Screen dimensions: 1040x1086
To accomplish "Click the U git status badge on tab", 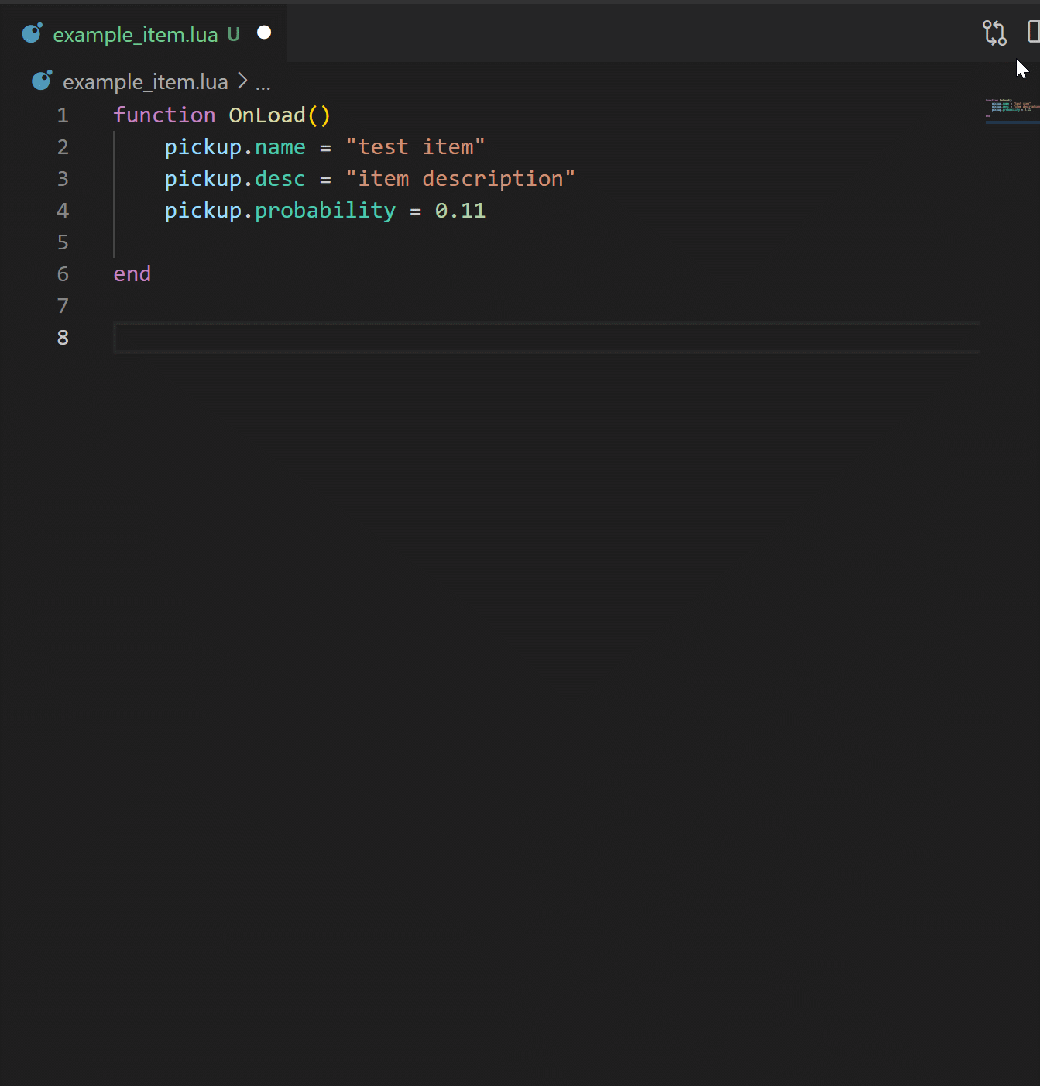I will point(233,35).
